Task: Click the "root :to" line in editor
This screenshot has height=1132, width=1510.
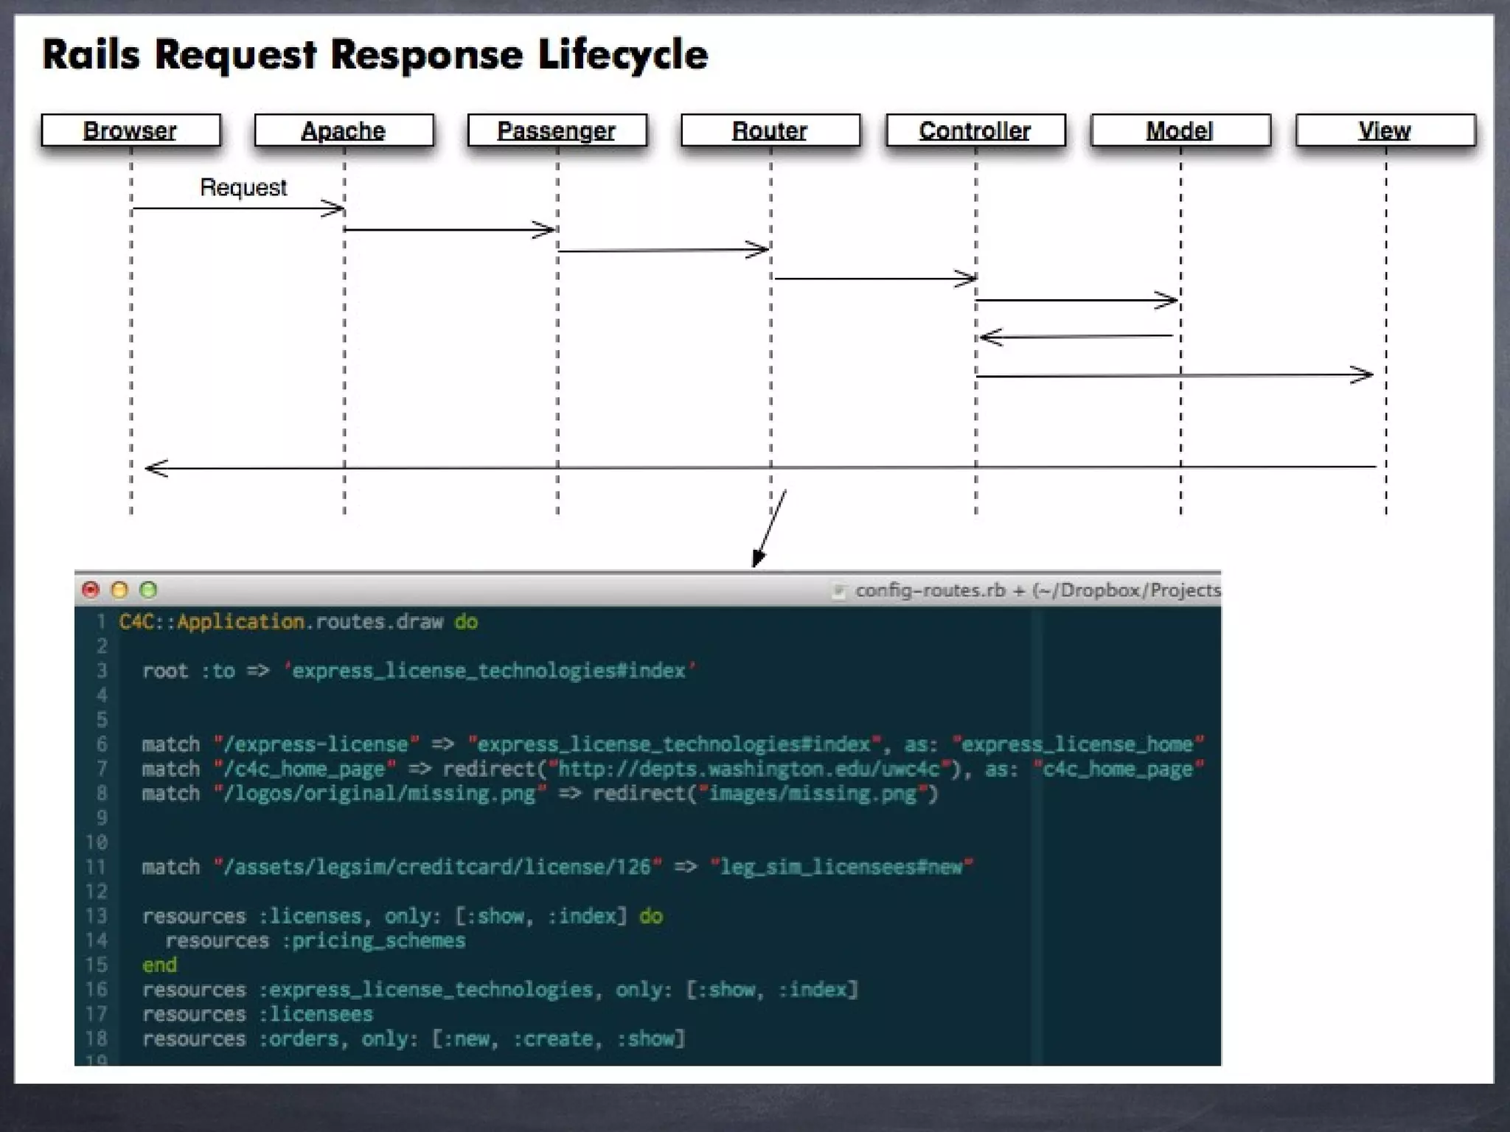Action: click(x=419, y=671)
